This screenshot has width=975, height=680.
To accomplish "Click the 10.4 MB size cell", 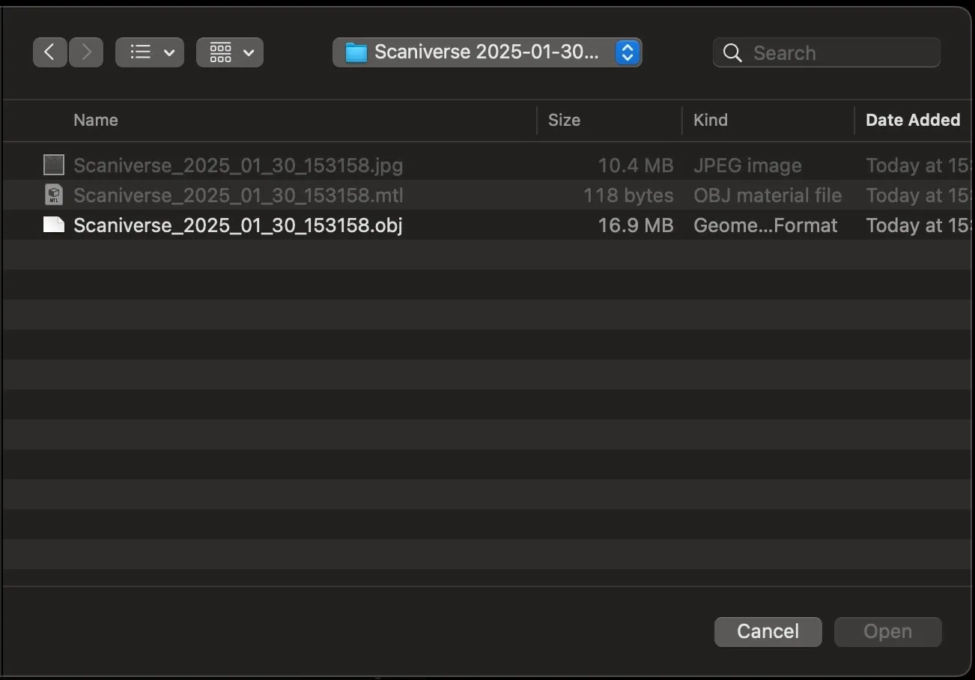I will [x=635, y=166].
